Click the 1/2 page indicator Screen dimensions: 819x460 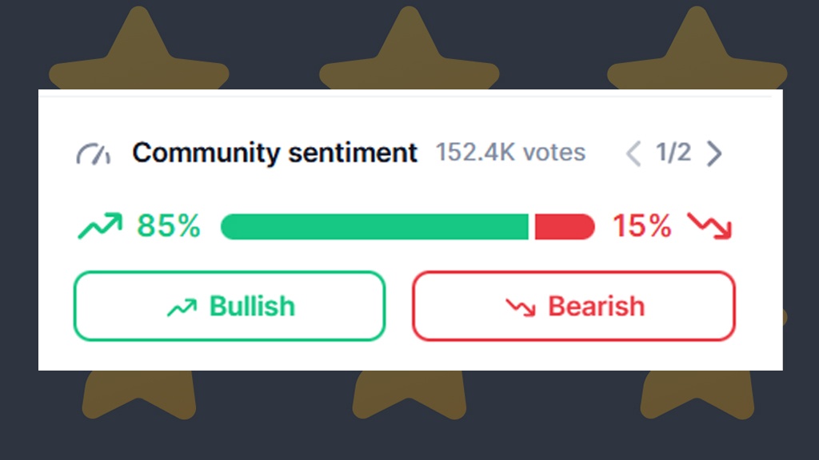673,153
